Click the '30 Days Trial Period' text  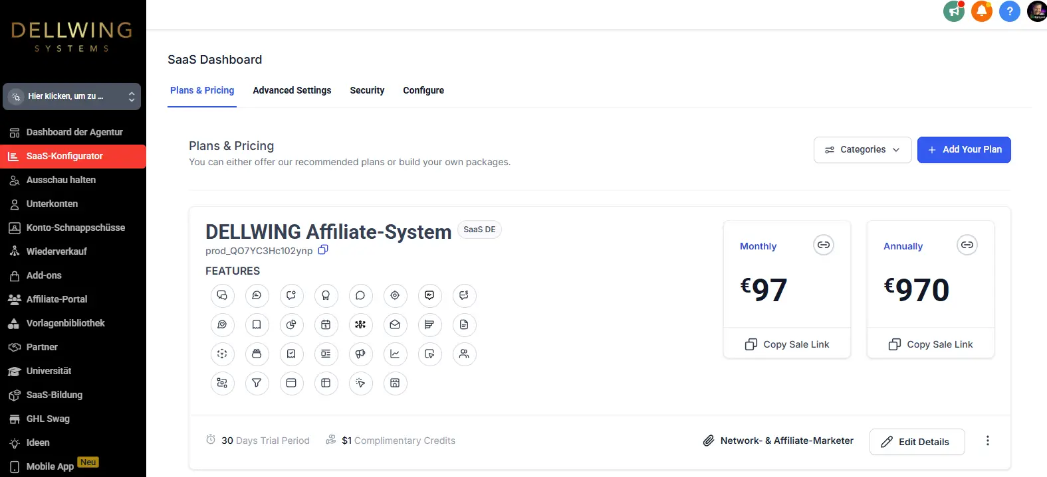pyautogui.click(x=258, y=441)
